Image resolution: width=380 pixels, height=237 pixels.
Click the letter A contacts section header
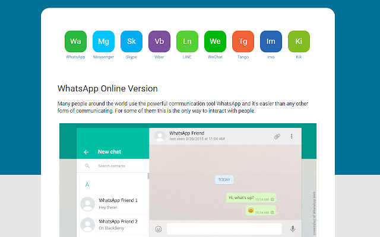(87, 184)
